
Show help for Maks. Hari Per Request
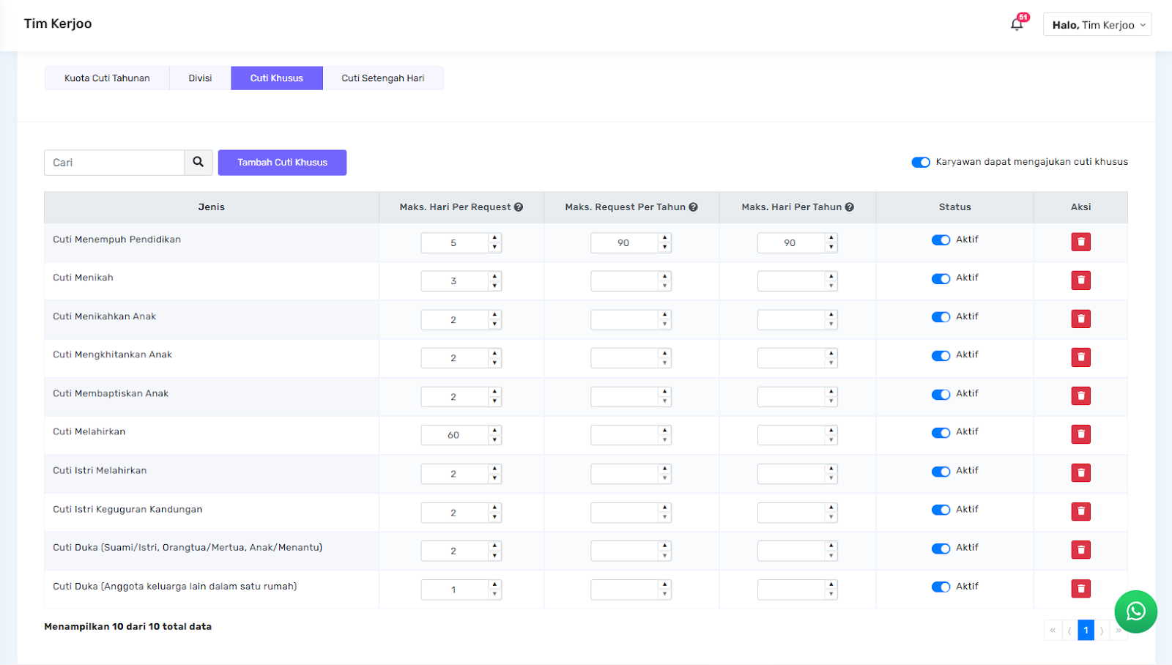coord(519,207)
